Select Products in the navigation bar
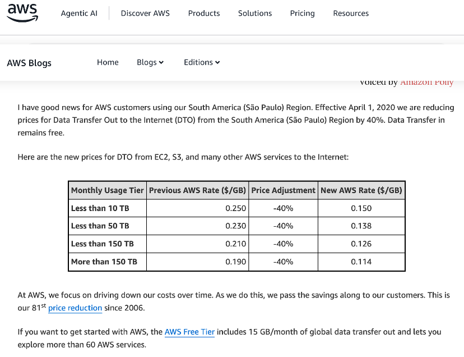The width and height of the screenshot is (464, 357). (204, 13)
